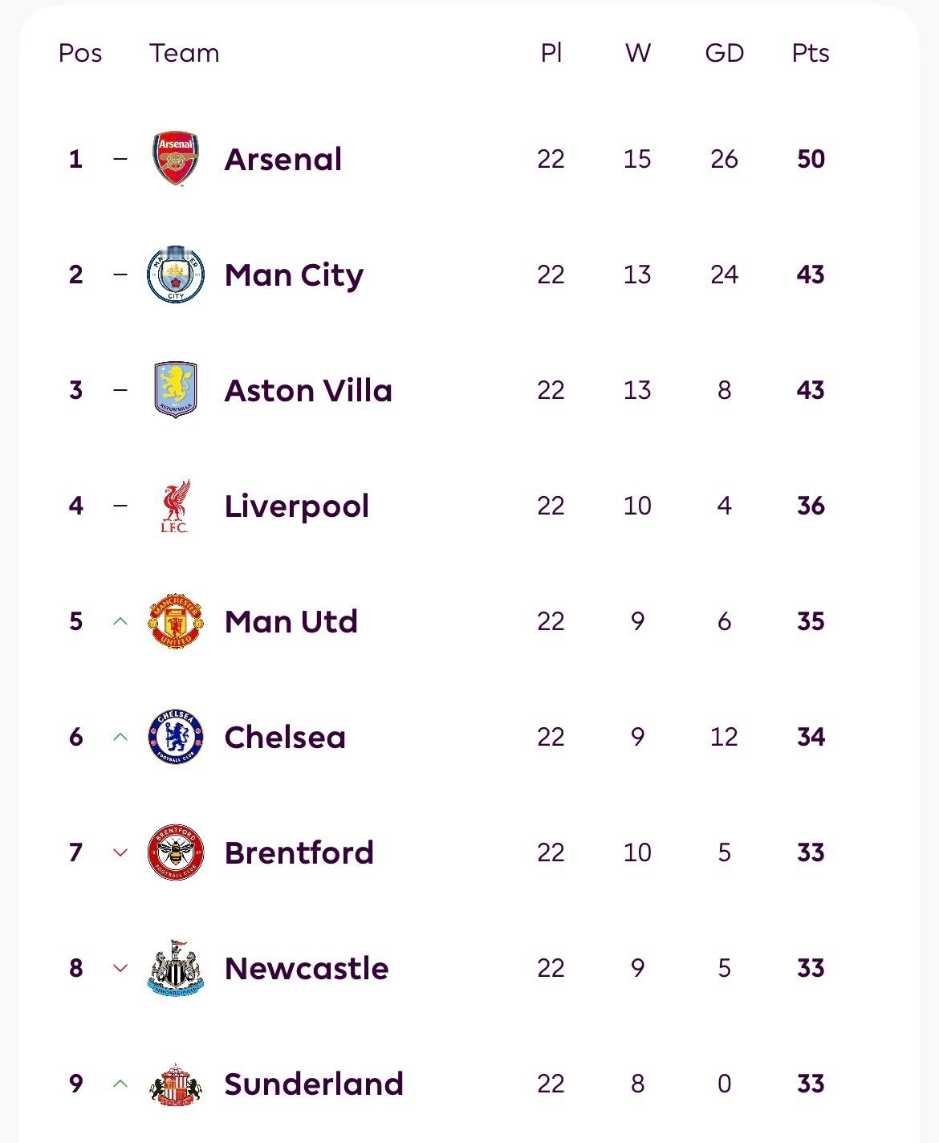This screenshot has height=1143, width=939.
Task: Select the Brentford bee crest
Action: point(176,852)
